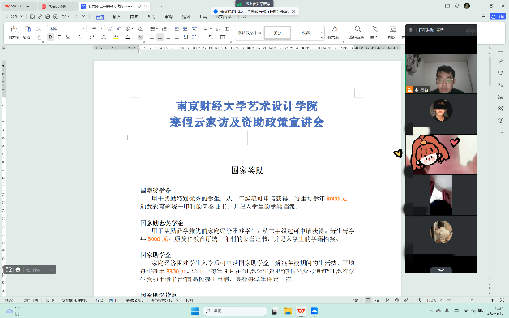Screen dimensions: 509x318
Task: Switch to the Insert ribbon tab
Action: point(117,16)
